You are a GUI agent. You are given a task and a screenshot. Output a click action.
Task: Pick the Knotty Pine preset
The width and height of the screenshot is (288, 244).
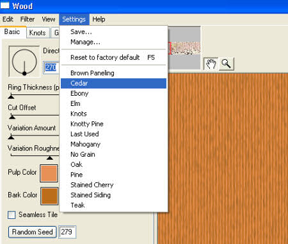coord(113,124)
